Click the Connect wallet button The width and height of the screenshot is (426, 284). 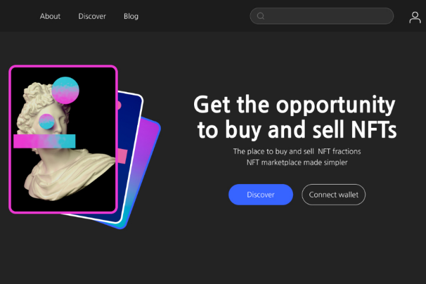coord(333,195)
